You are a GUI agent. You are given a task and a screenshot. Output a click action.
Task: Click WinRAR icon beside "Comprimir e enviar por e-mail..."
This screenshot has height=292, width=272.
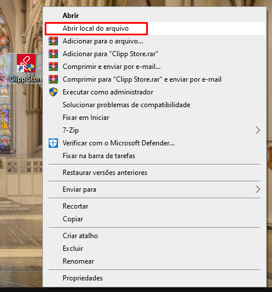click(53, 67)
